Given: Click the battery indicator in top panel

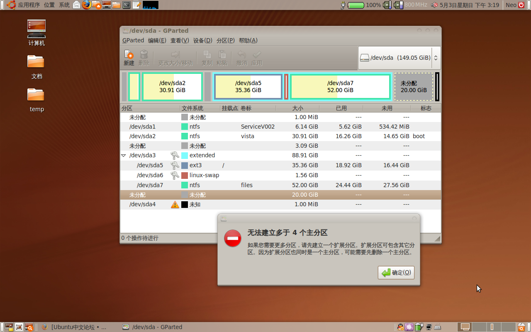Looking at the screenshot, I should tap(356, 5).
